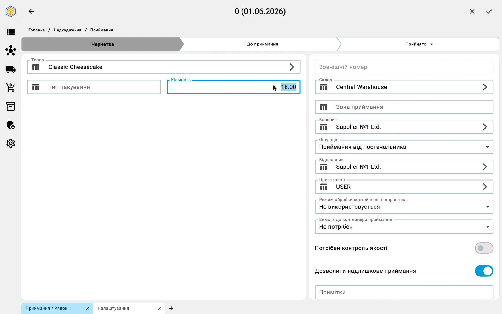
Task: Disable Дозволити надлишкове приймання switch
Action: [484, 271]
